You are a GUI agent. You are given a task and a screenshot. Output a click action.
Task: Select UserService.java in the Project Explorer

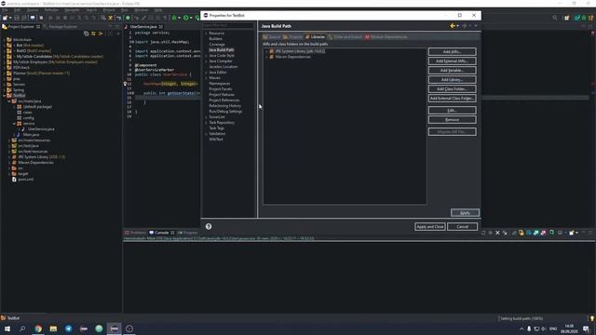point(41,129)
